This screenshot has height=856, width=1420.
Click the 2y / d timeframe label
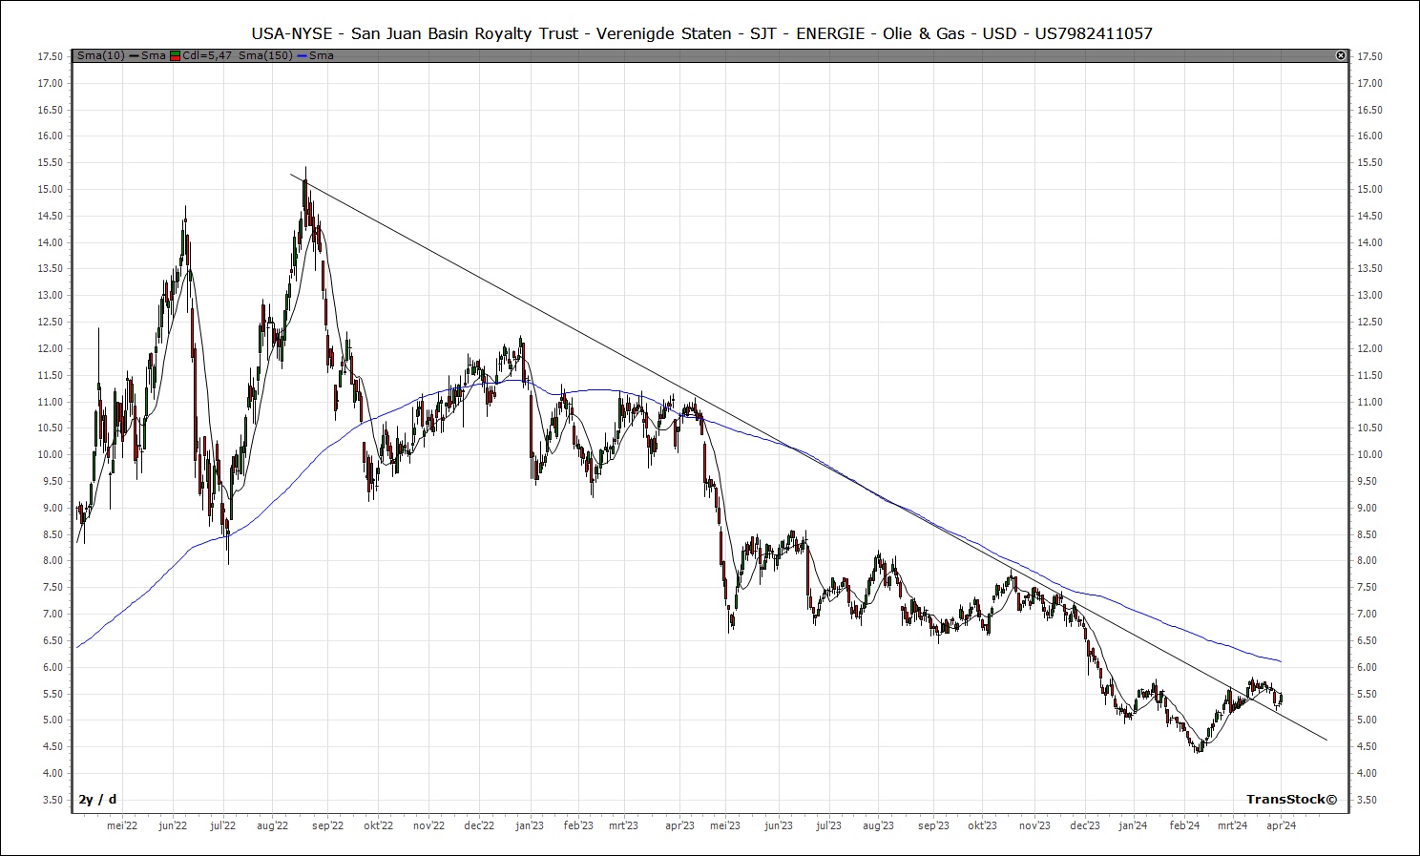point(97,800)
